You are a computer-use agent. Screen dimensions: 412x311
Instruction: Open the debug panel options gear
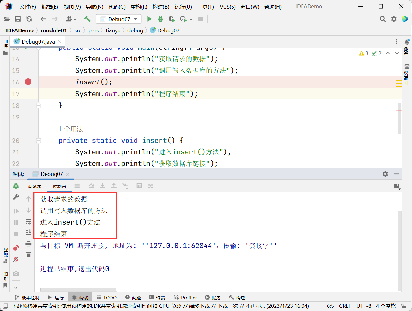385,174
